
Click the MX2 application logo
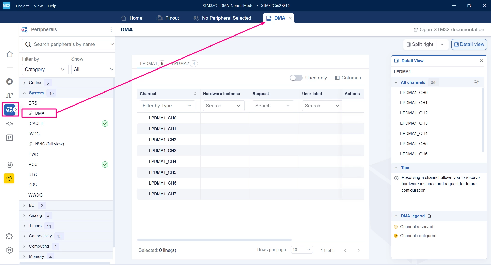pos(6,6)
